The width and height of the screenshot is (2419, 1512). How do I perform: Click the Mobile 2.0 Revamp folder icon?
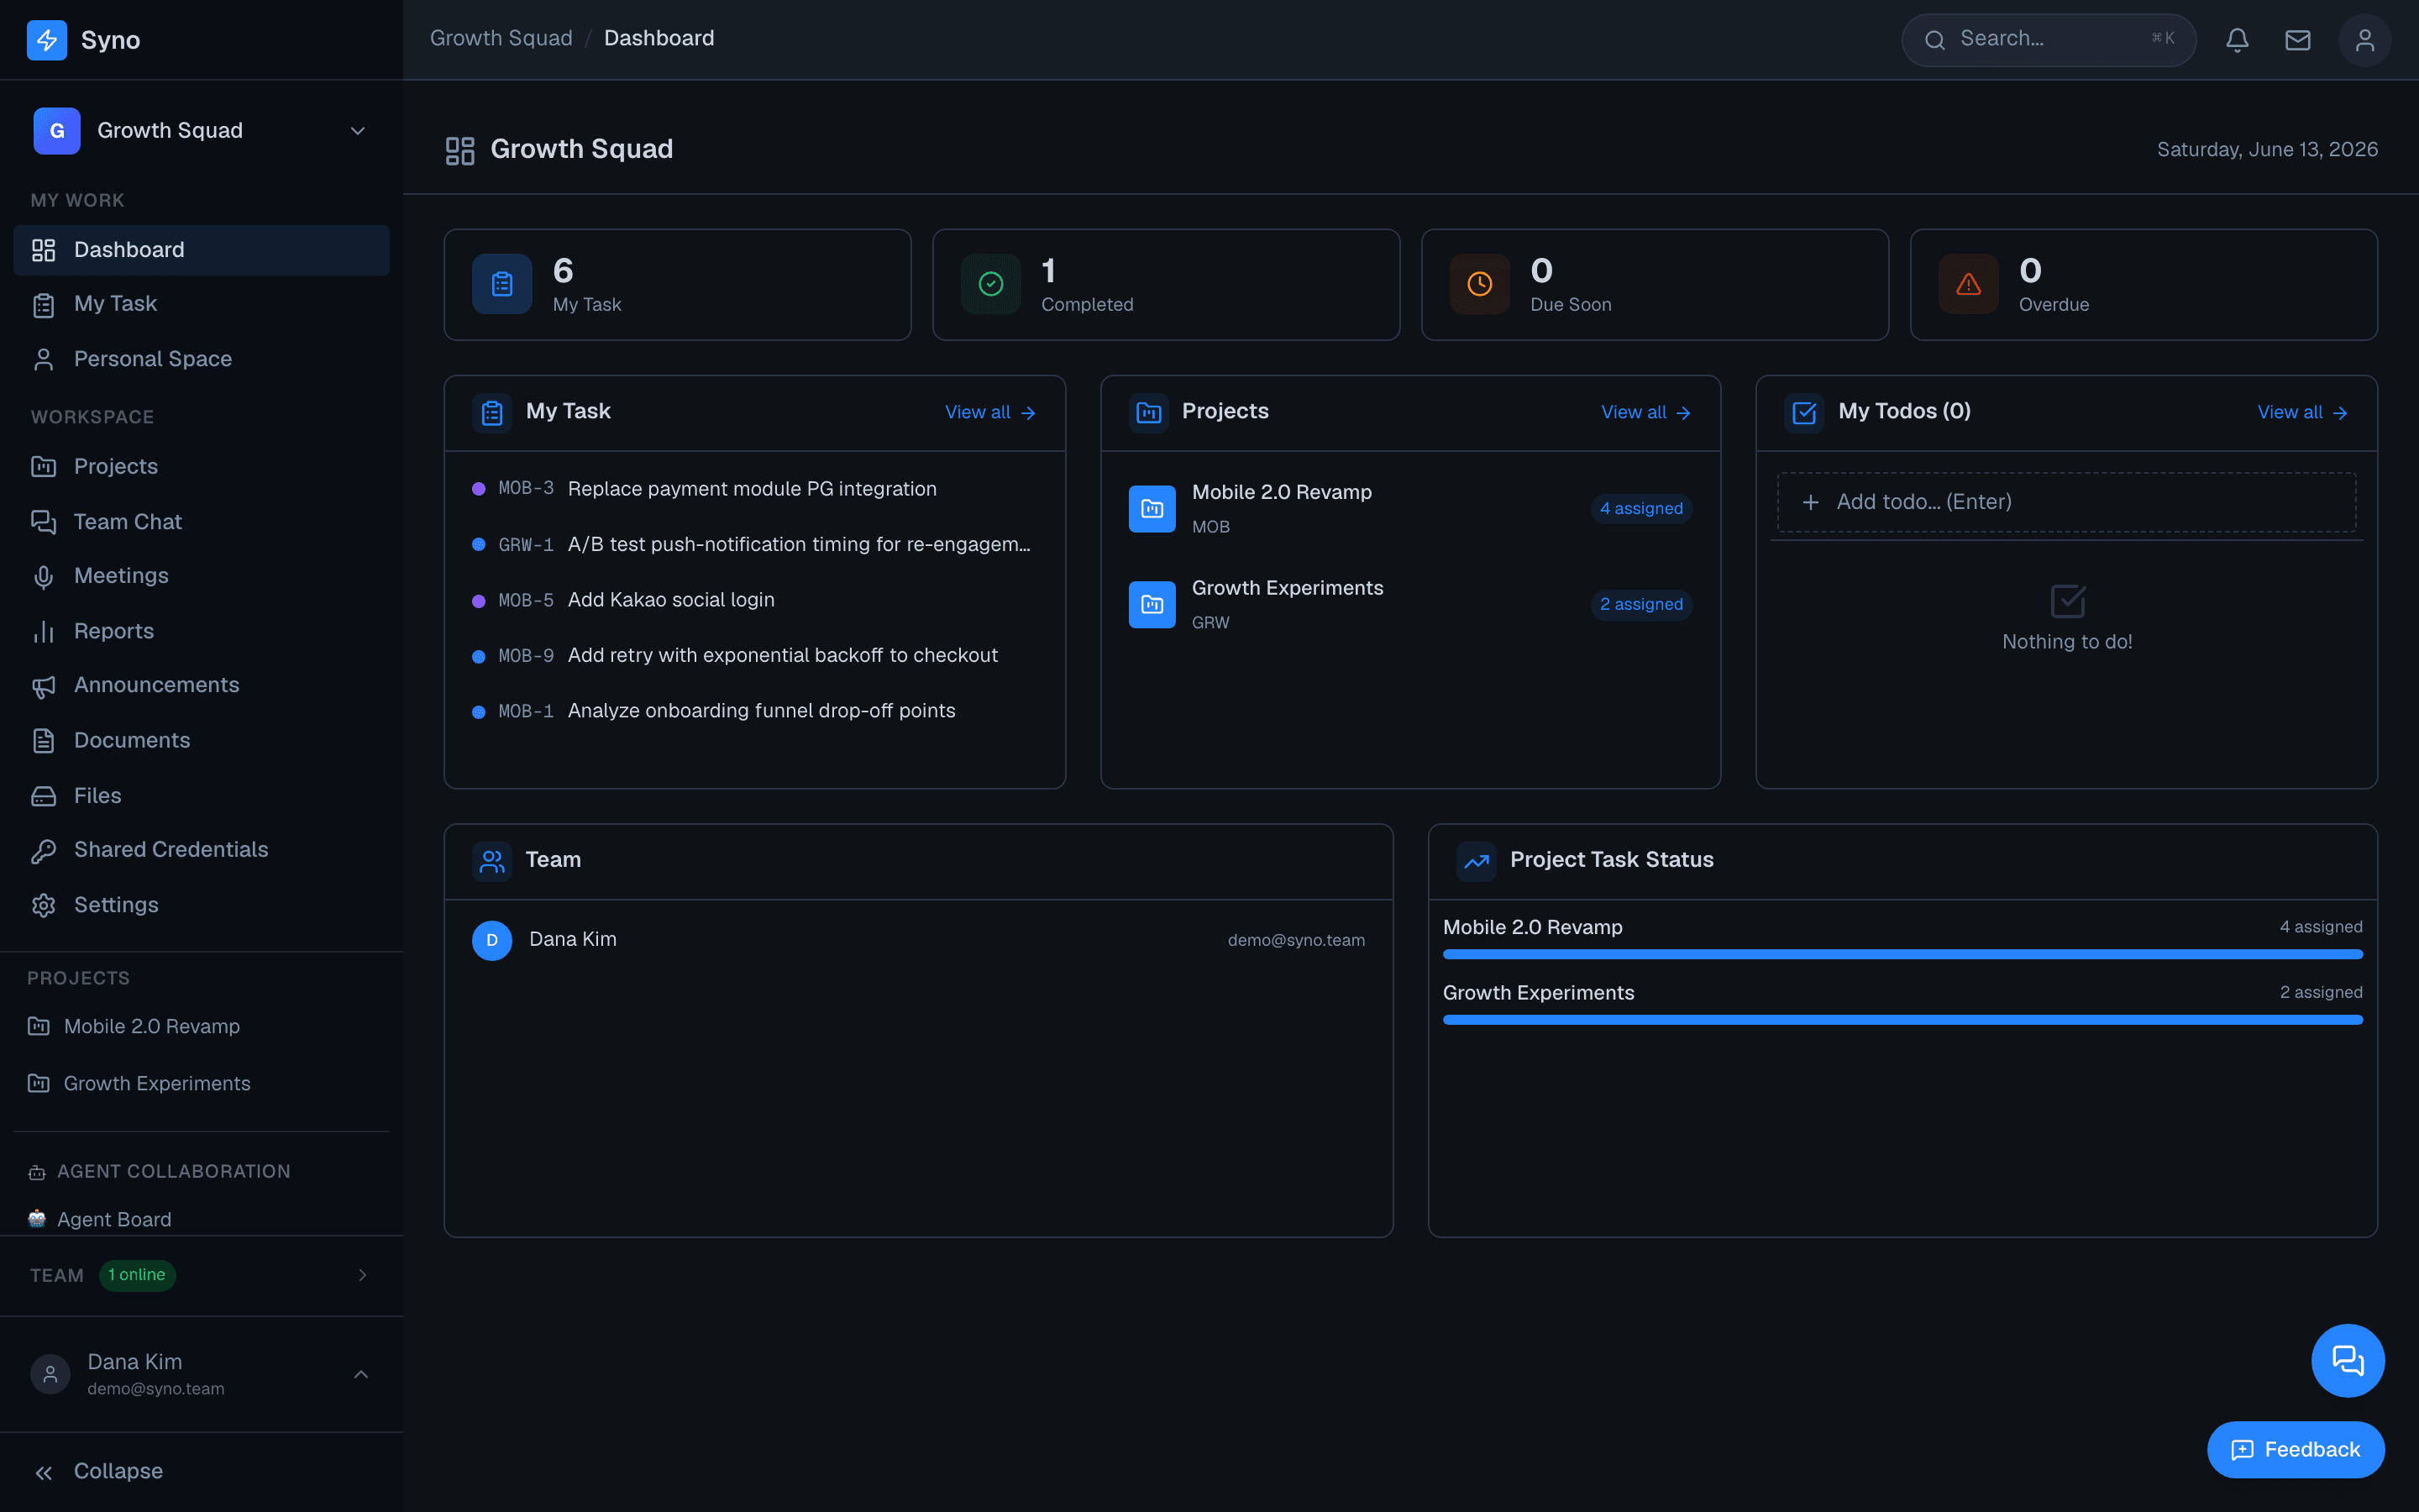pos(1152,508)
